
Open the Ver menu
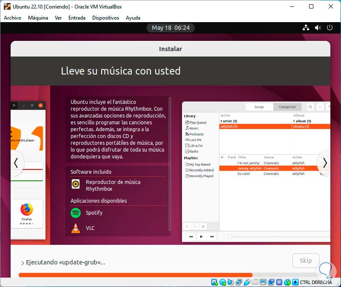[x=58, y=18]
